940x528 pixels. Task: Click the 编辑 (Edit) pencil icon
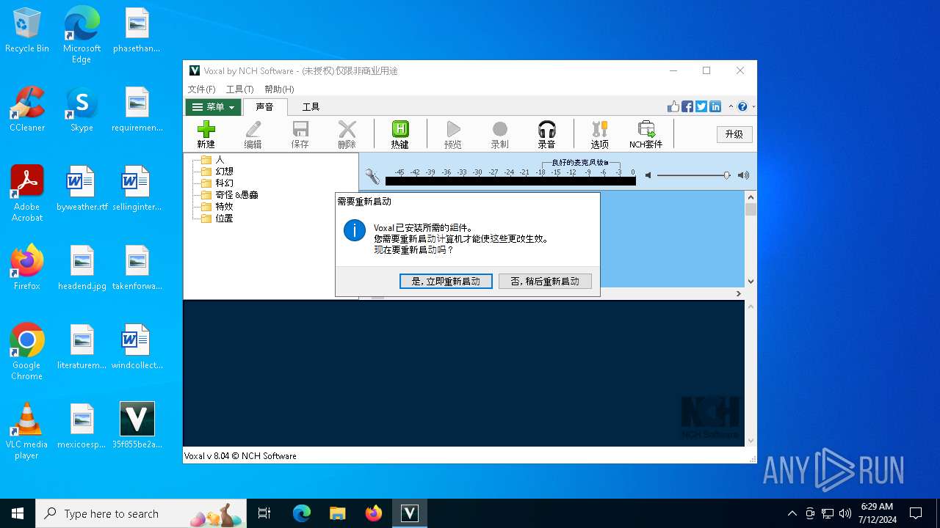tap(253, 130)
